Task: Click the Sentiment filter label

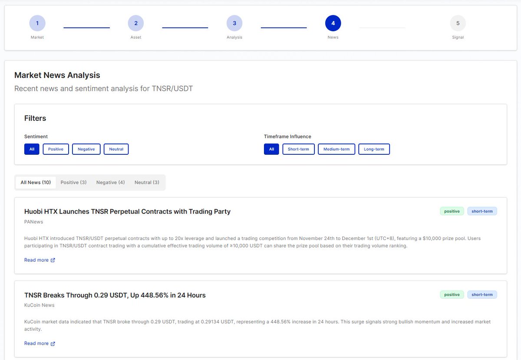Action: (36, 137)
